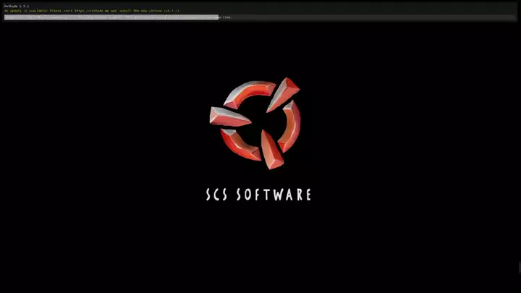The height and width of the screenshot is (293, 521).
Task: Click the yellow update available message
Action: coord(93,11)
